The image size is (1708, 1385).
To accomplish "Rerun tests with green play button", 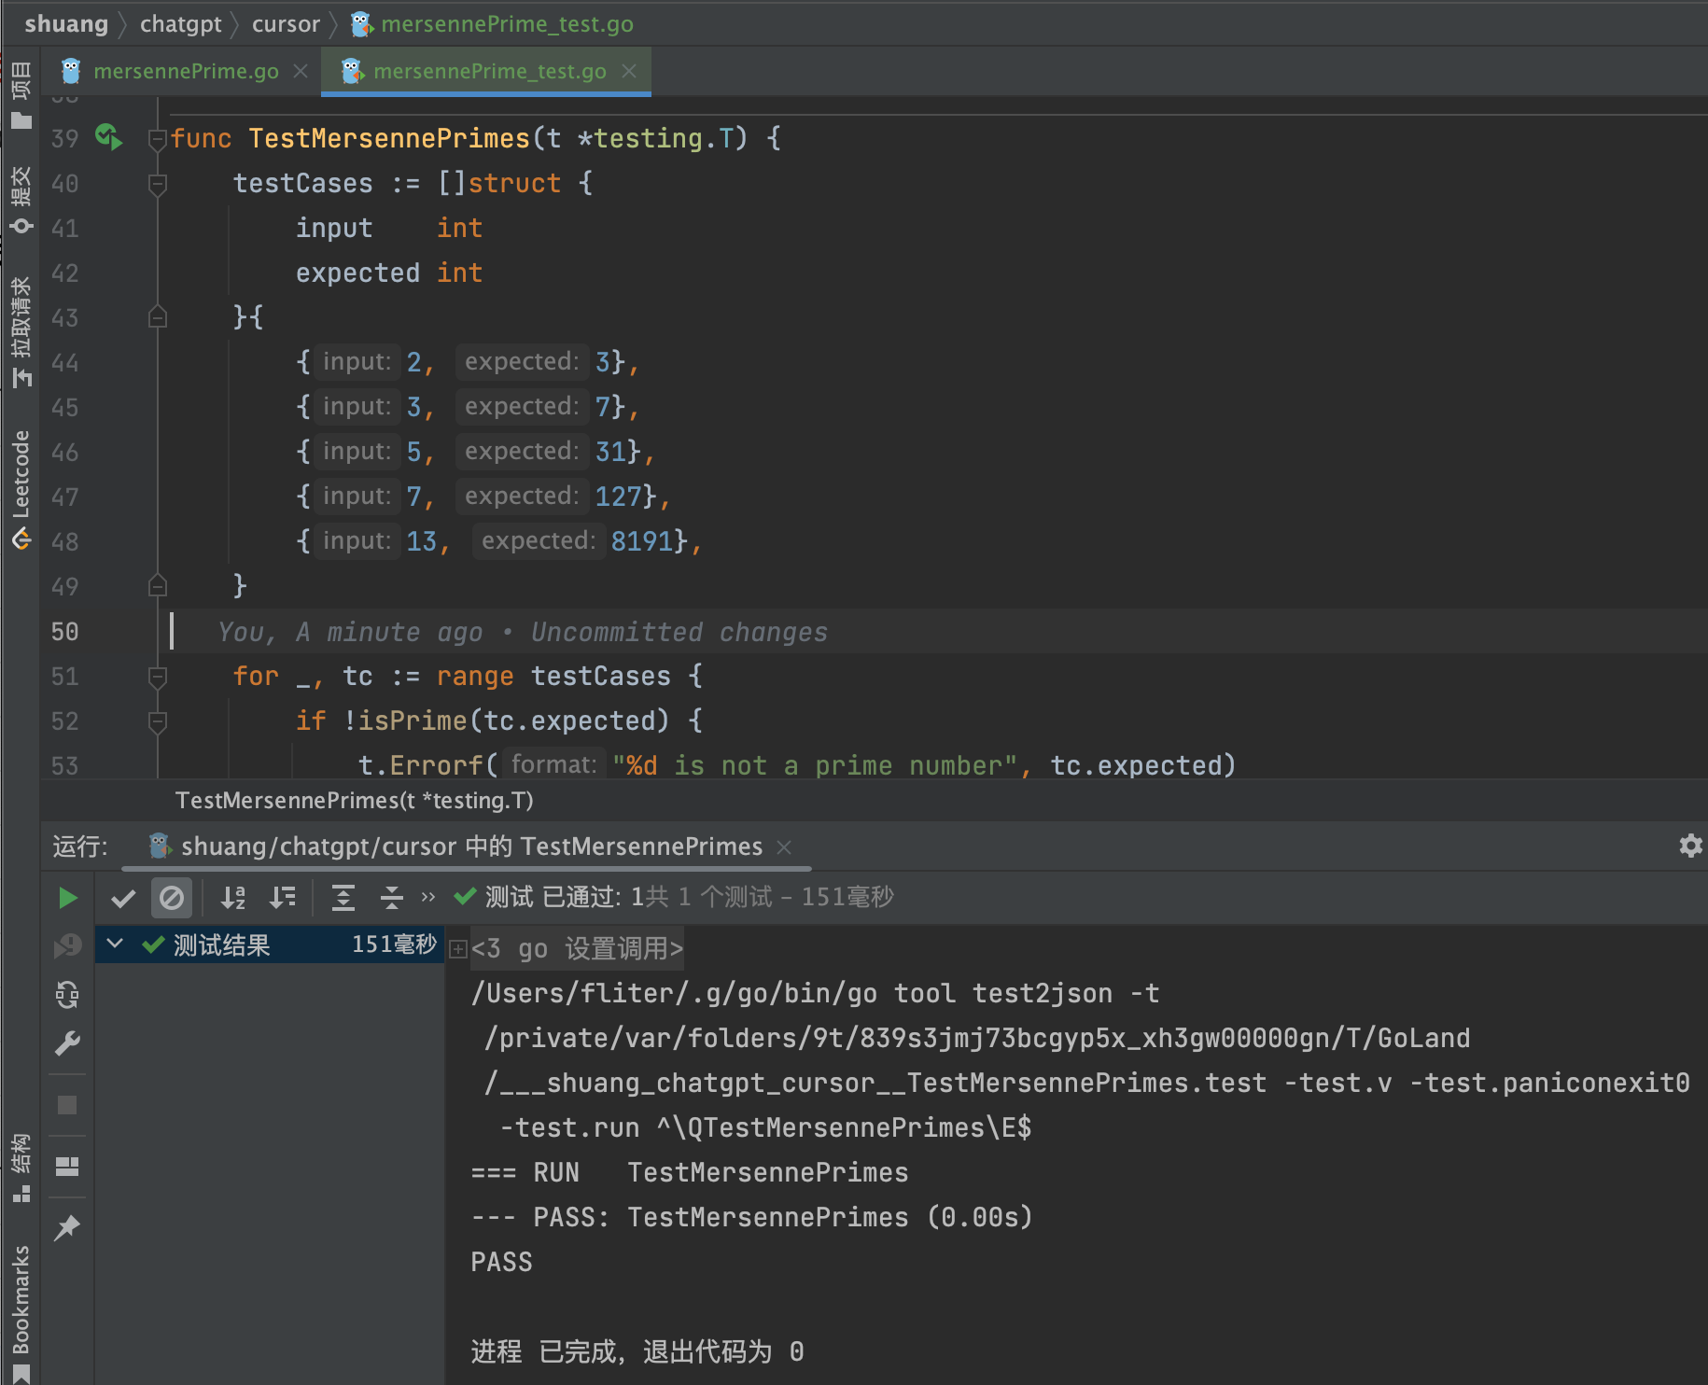I will coord(68,898).
